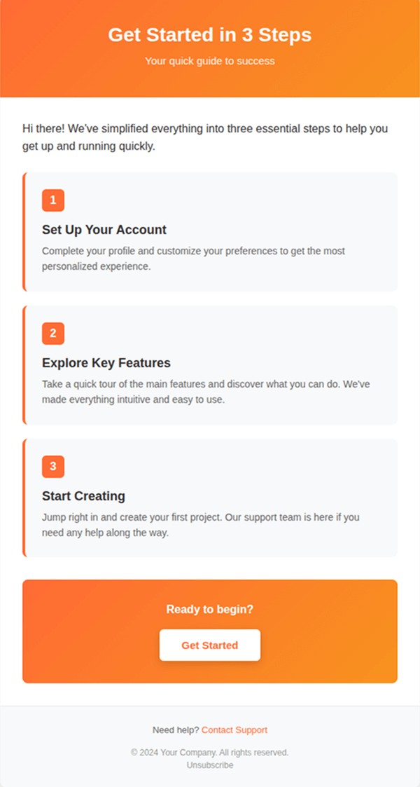Click the copyright notice text
This screenshot has width=420, height=787.
(210, 753)
